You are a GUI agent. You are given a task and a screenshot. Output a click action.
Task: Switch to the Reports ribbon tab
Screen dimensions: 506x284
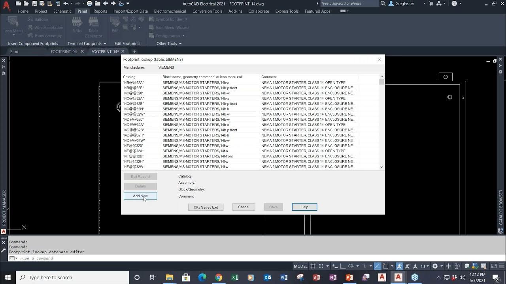(100, 11)
